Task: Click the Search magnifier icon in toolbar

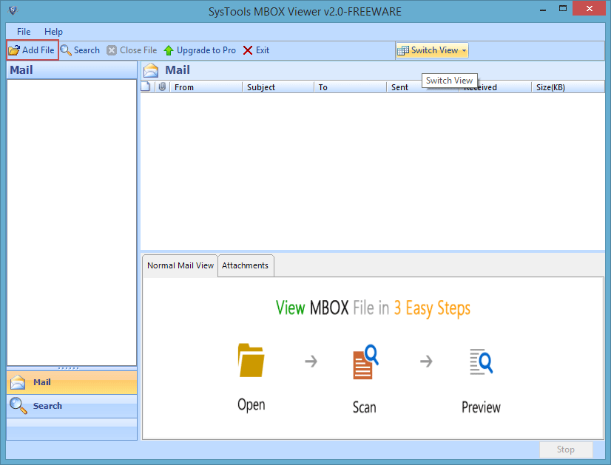Action: coord(66,50)
